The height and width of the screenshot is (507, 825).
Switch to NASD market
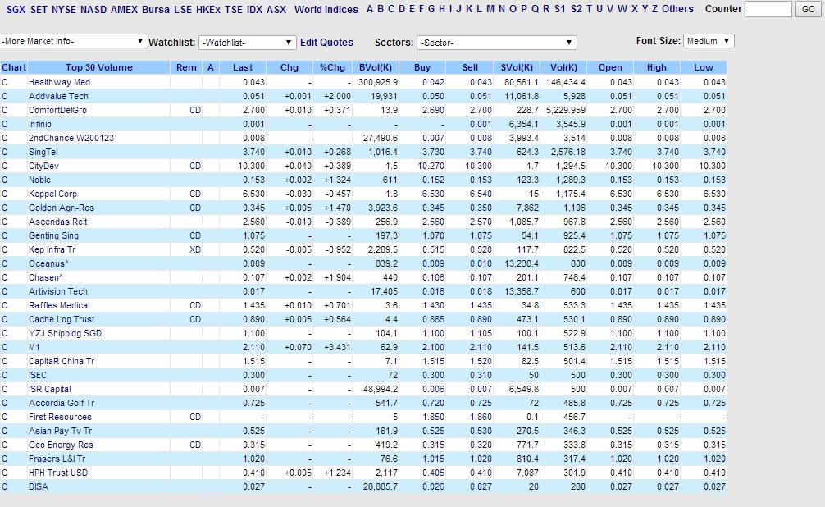coord(93,10)
